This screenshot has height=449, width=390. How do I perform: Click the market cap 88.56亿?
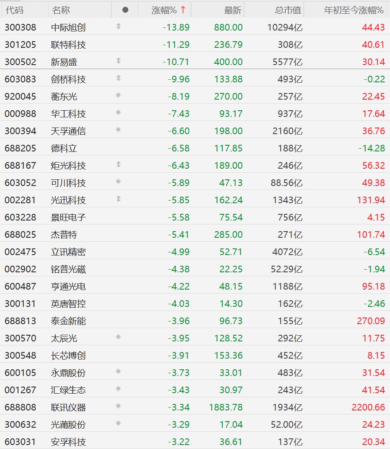point(287,183)
